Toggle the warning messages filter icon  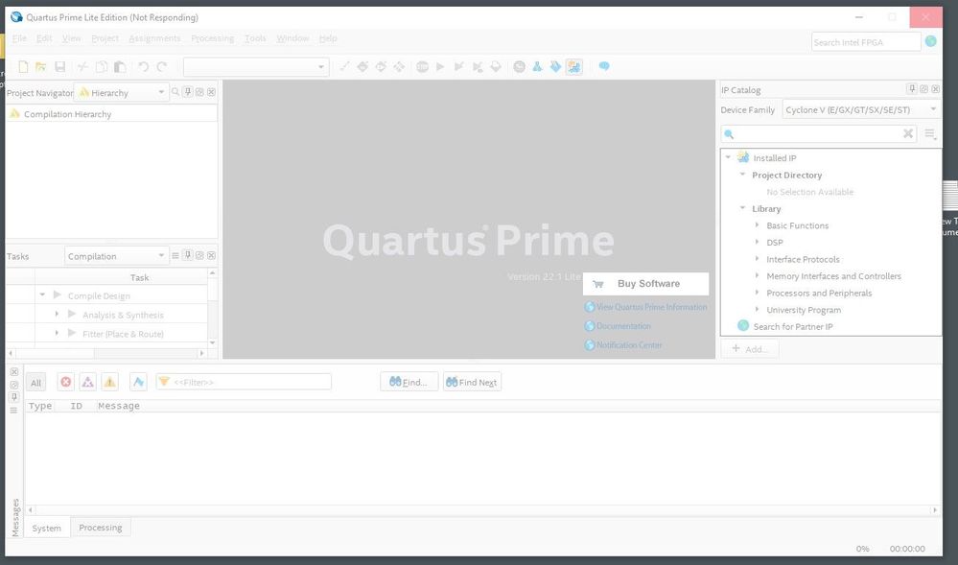[110, 382]
